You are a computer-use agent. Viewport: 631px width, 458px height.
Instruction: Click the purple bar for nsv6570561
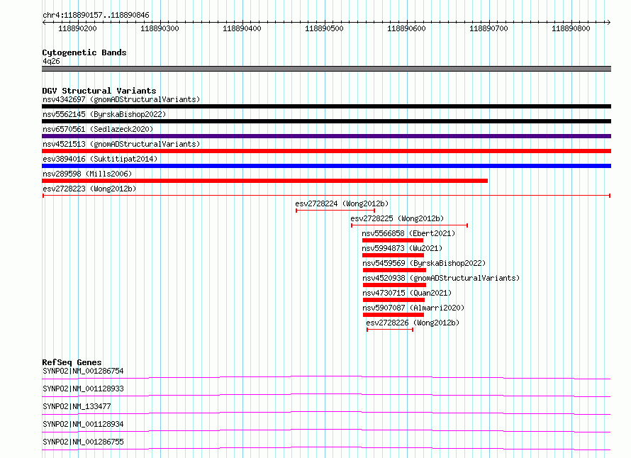[326, 136]
